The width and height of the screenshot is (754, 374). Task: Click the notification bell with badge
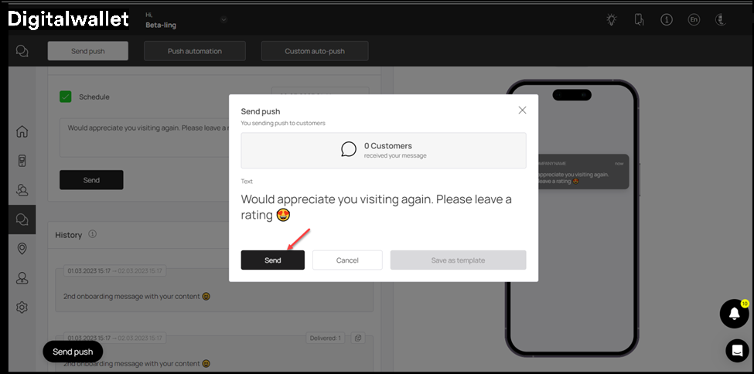(x=735, y=314)
